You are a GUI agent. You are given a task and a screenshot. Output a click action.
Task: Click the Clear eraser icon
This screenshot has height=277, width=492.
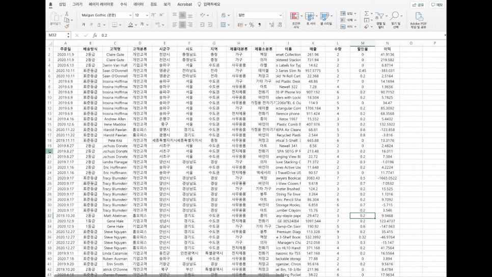[x=367, y=27]
